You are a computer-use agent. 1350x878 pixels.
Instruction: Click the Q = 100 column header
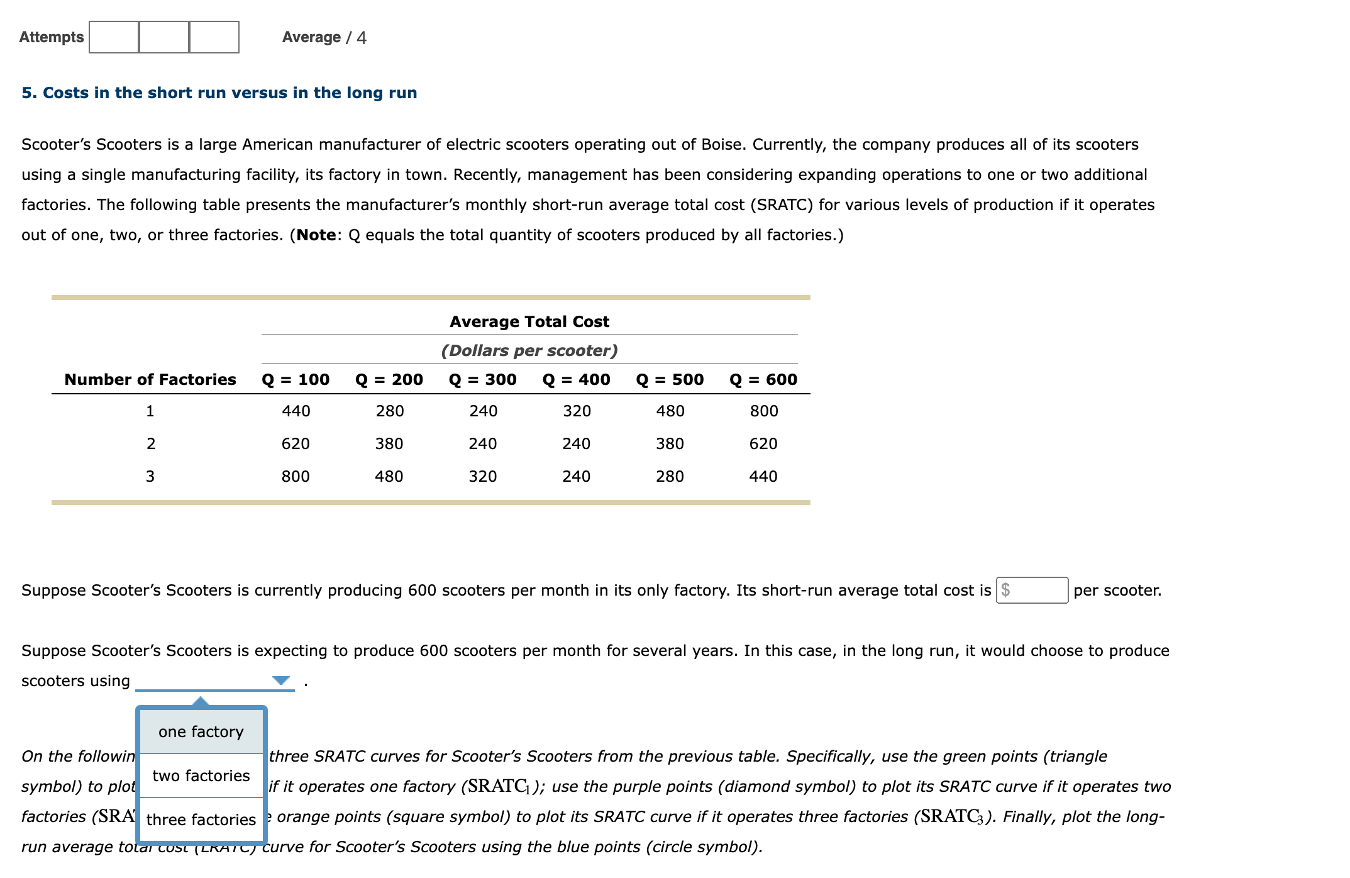tap(296, 379)
